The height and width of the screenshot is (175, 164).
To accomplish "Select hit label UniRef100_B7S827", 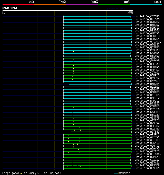I will click(x=147, y=103).
